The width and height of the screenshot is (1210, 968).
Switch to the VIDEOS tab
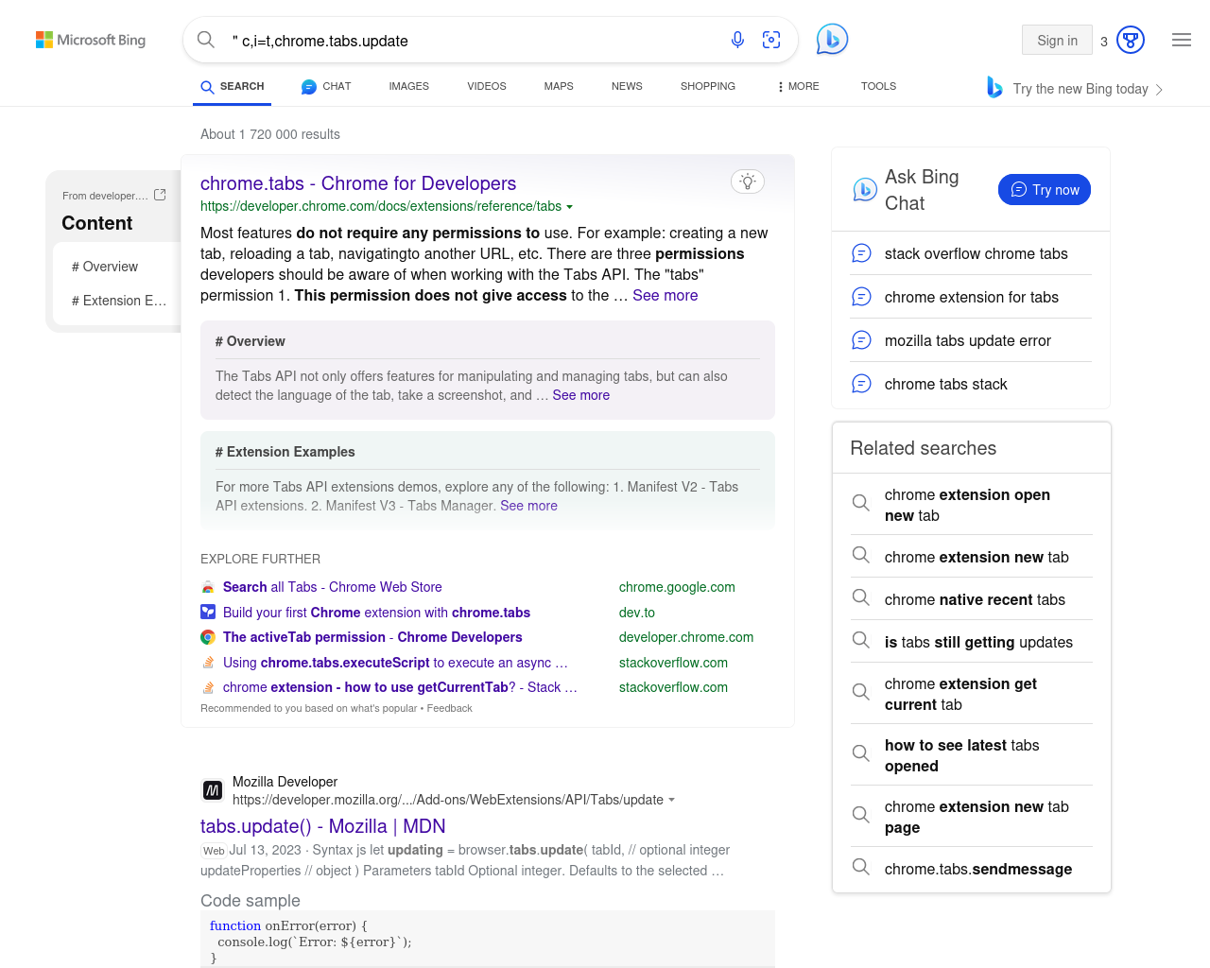(487, 86)
